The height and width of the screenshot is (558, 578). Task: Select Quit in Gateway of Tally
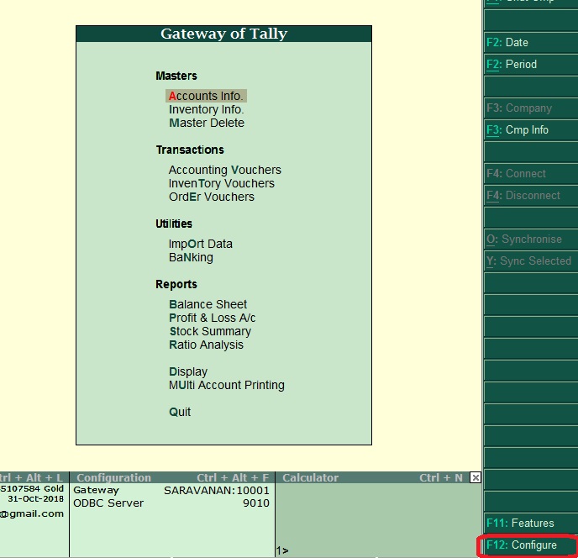[180, 412]
